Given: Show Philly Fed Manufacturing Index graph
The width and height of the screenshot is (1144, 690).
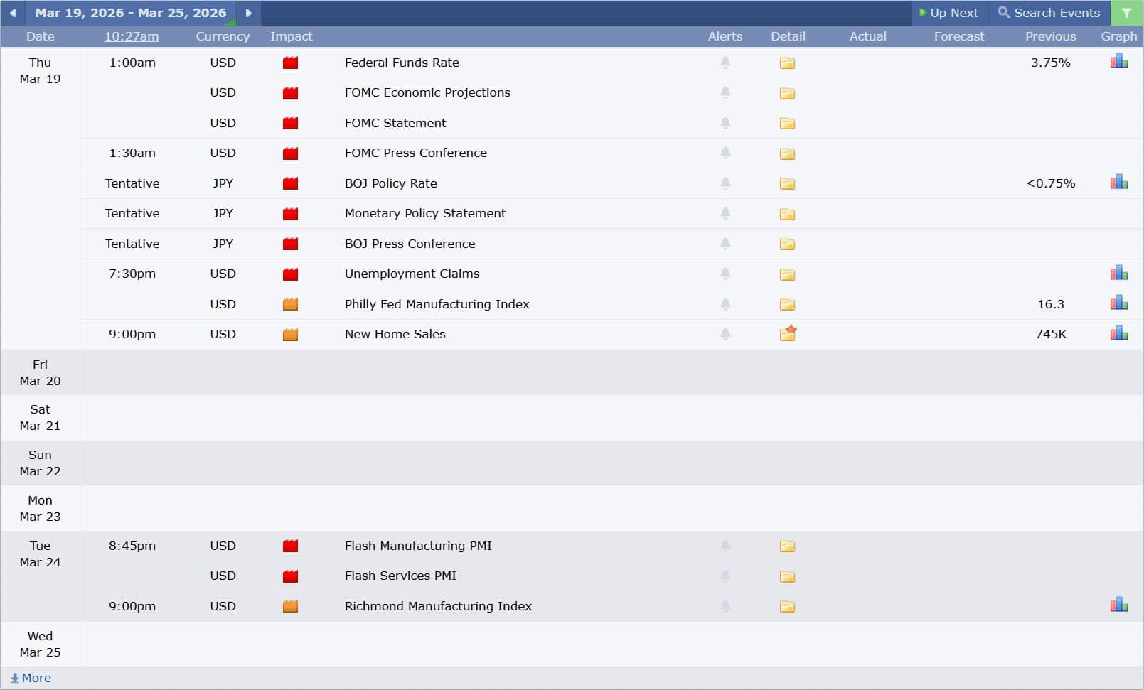Looking at the screenshot, I should (x=1118, y=303).
